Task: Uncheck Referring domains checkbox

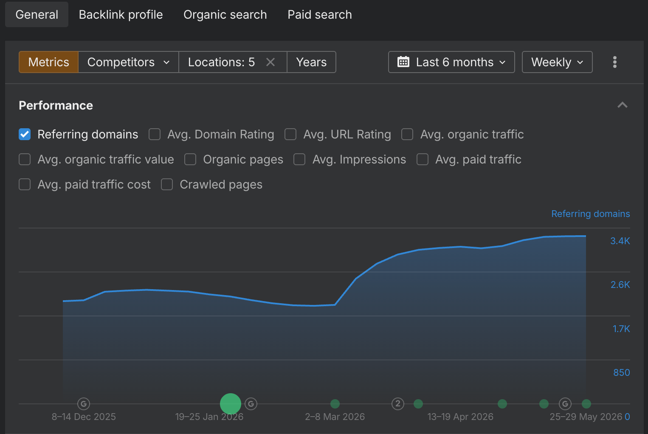Action: 25,134
